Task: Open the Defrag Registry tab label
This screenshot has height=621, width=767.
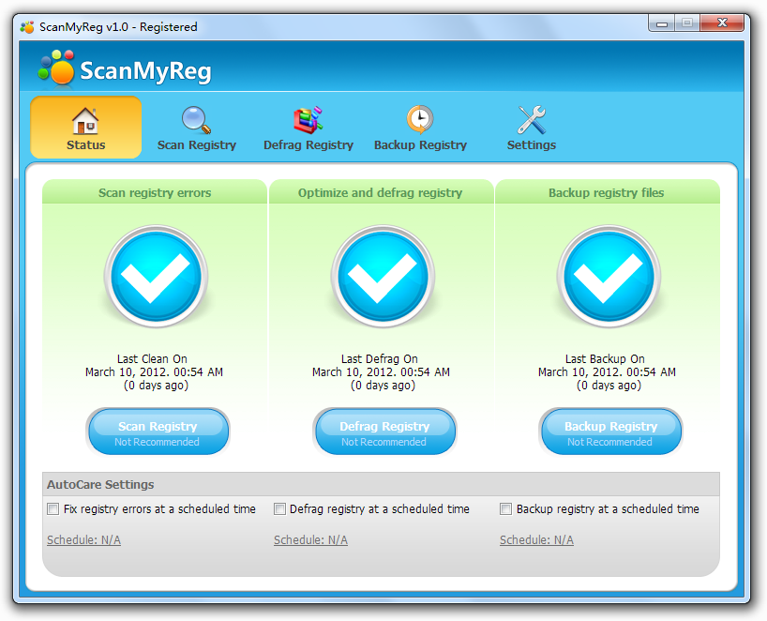Action: (308, 144)
